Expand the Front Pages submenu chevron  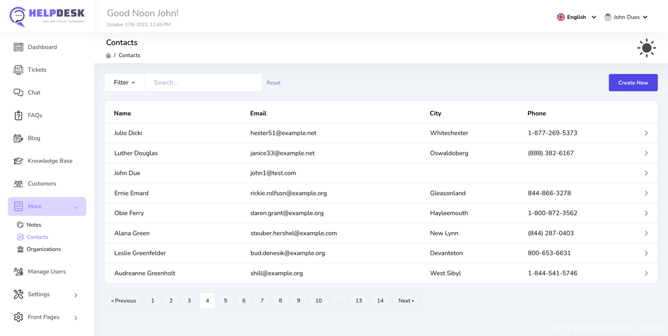76,318
